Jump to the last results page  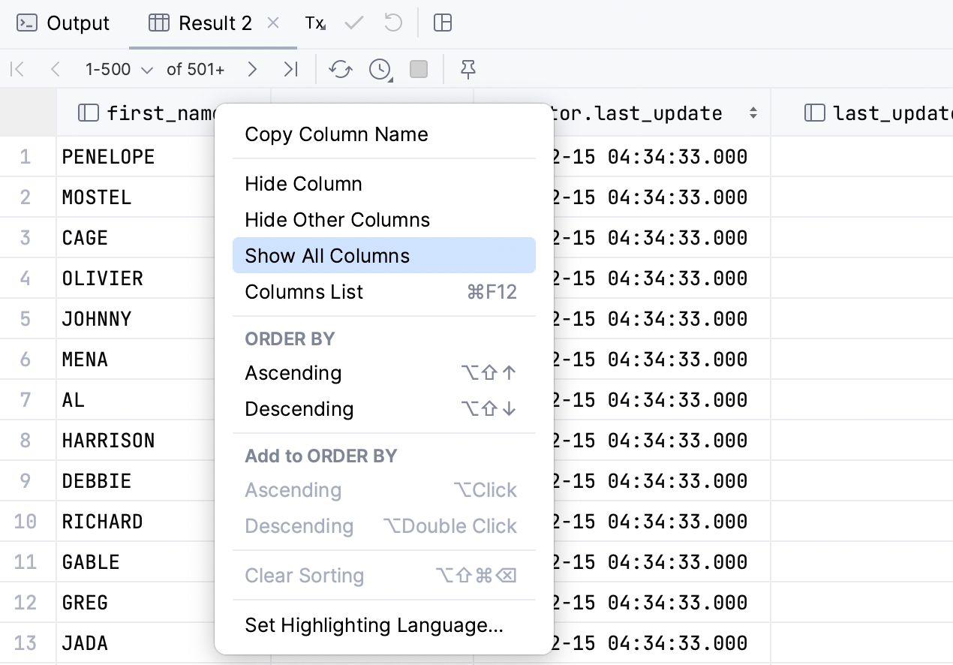[290, 70]
